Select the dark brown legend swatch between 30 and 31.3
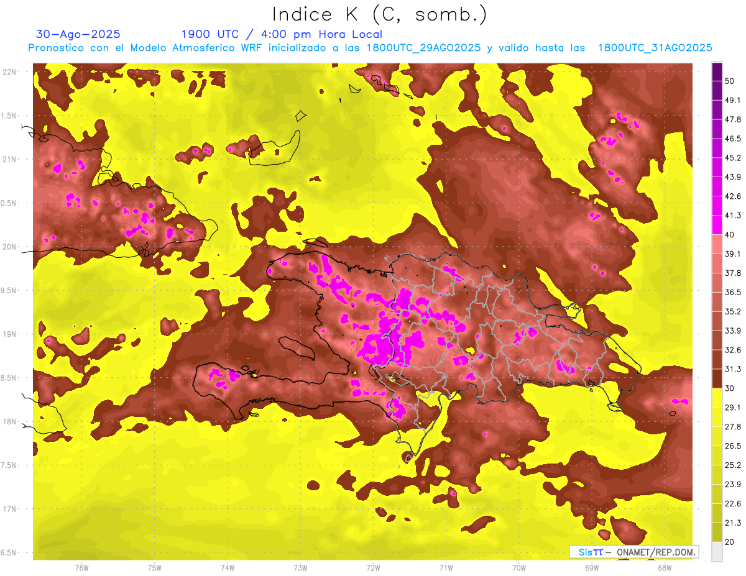The image size is (746, 576). click(x=717, y=378)
